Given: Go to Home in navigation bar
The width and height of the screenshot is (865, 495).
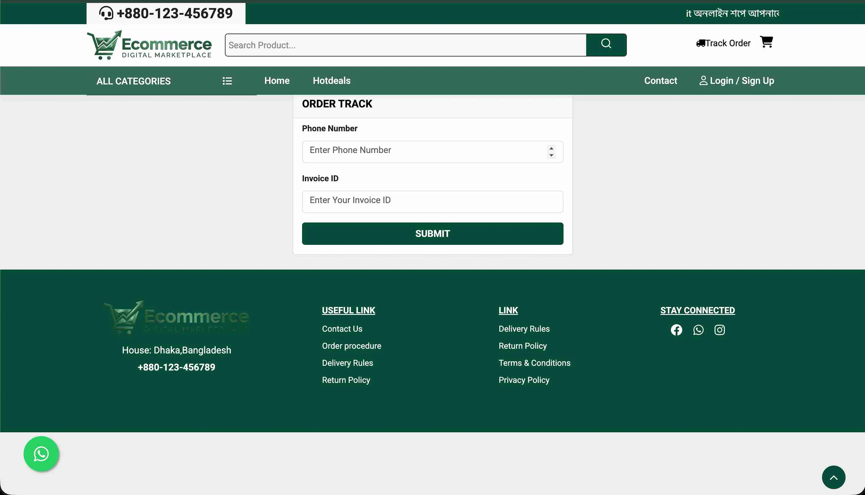Looking at the screenshot, I should pos(277,81).
